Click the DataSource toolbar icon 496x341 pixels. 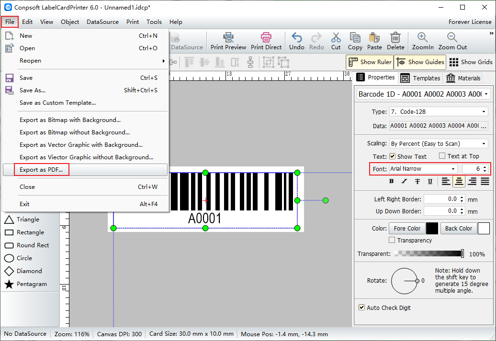(175, 37)
